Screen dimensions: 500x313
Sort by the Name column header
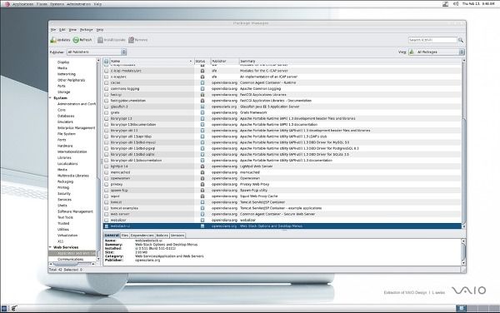(152, 61)
